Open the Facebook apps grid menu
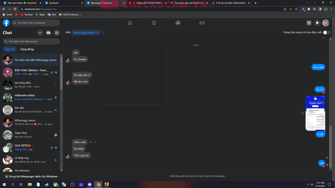The width and height of the screenshot is (335, 188). coord(309,23)
